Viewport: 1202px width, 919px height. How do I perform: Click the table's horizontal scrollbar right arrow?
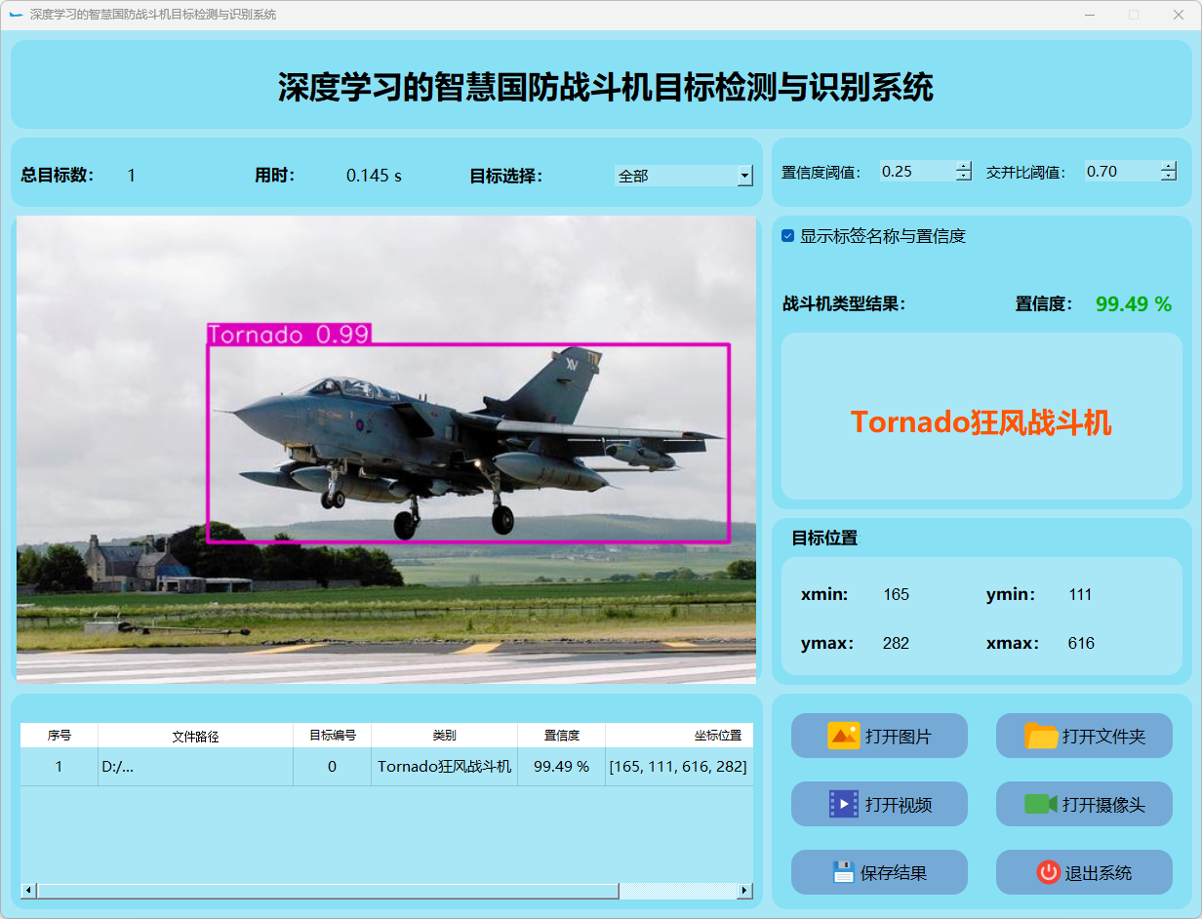click(x=744, y=891)
